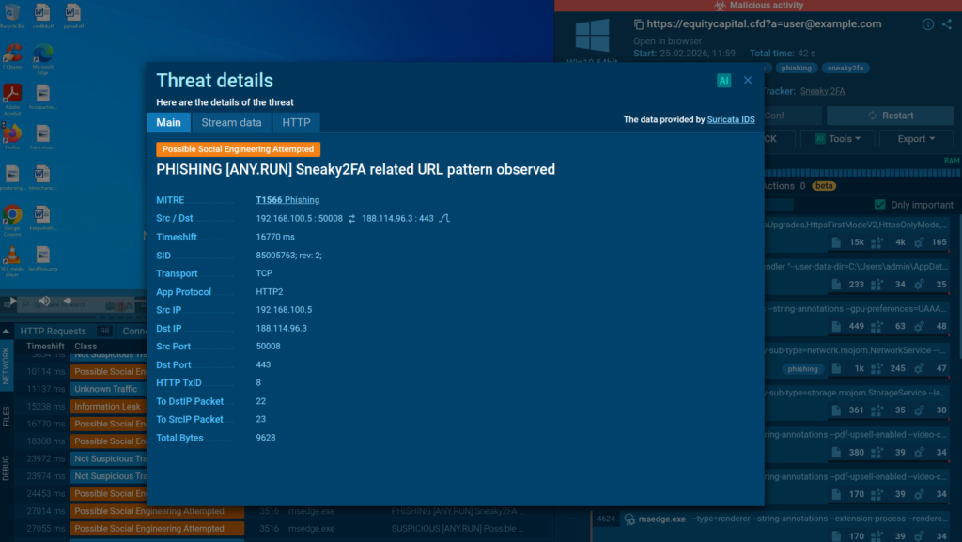Switch to the Stream data tab

pyautogui.click(x=231, y=122)
